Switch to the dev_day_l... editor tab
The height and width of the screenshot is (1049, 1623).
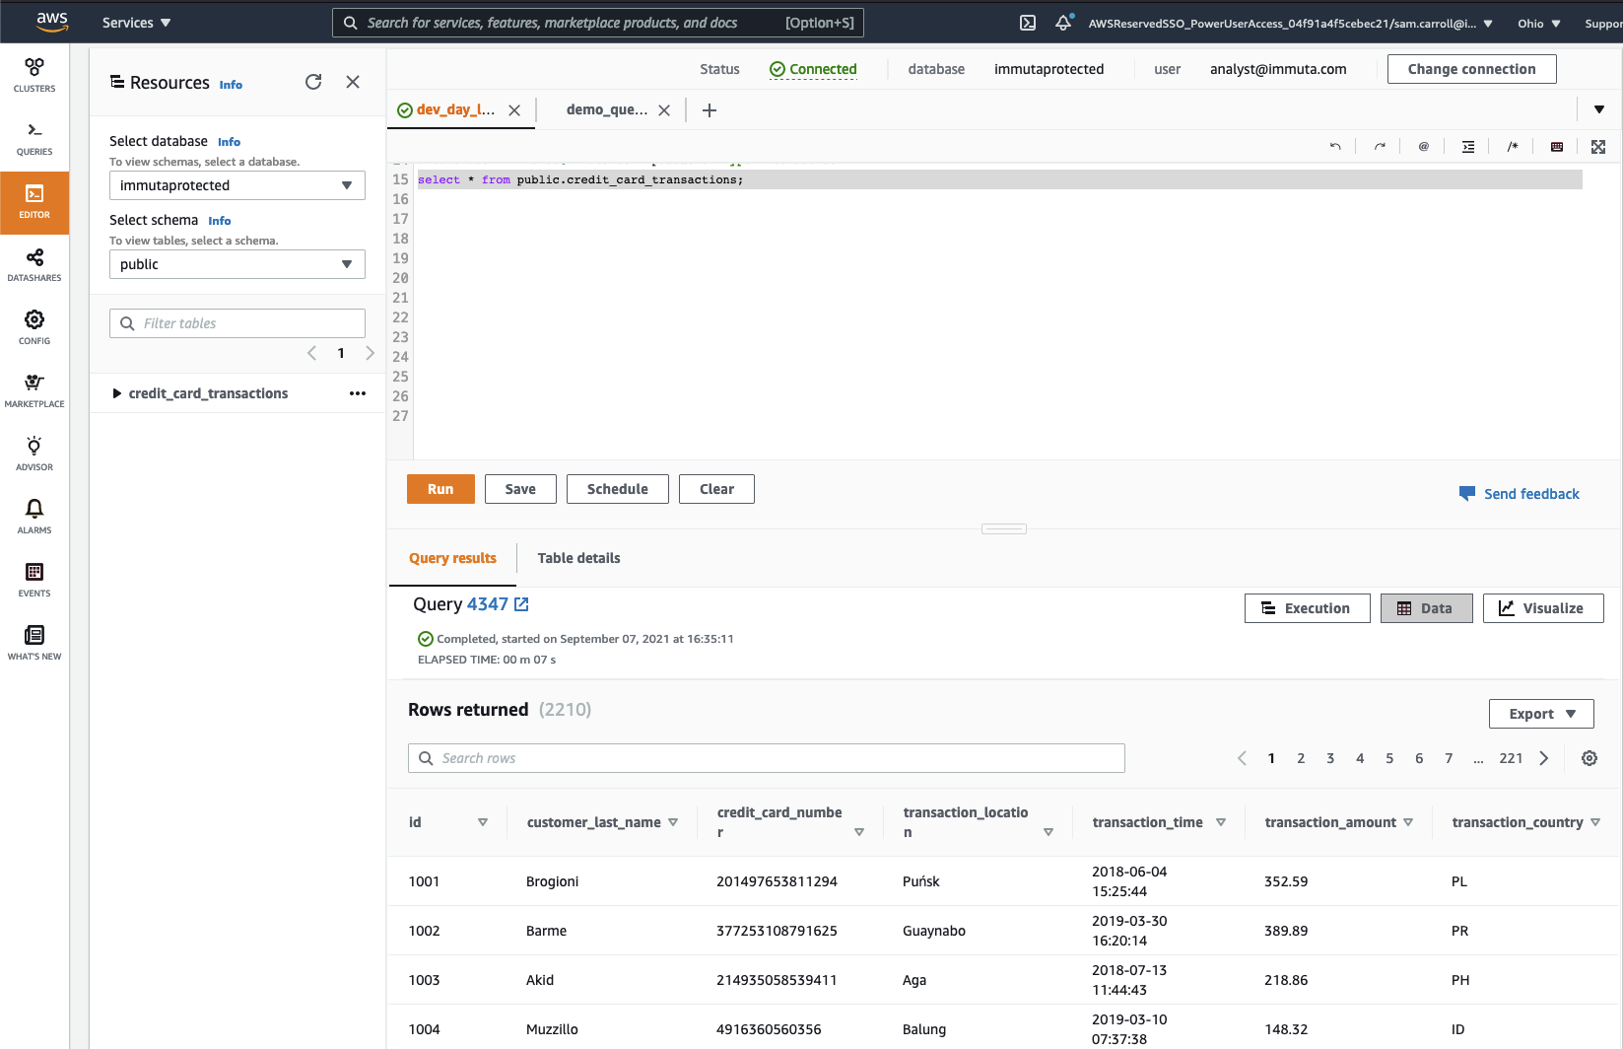(455, 109)
